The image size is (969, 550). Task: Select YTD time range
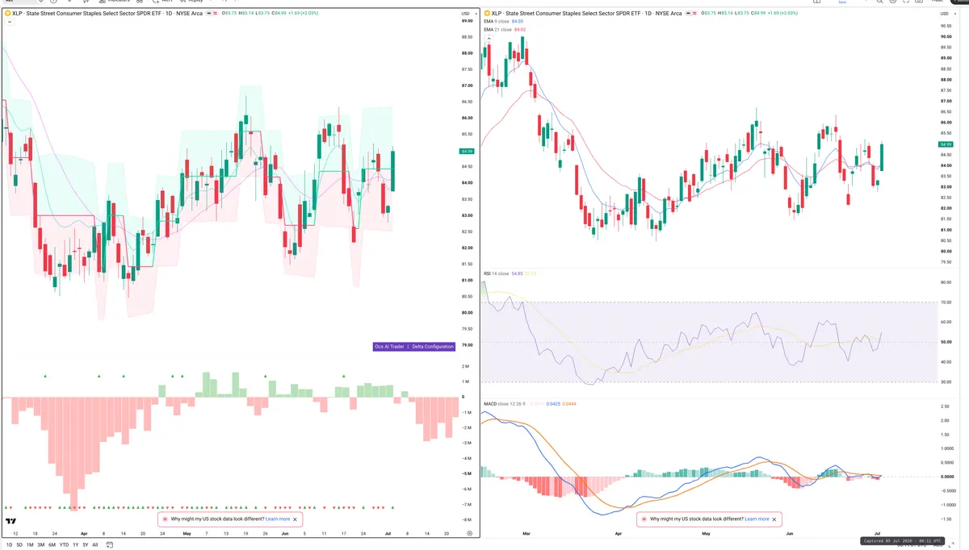pyautogui.click(x=64, y=544)
